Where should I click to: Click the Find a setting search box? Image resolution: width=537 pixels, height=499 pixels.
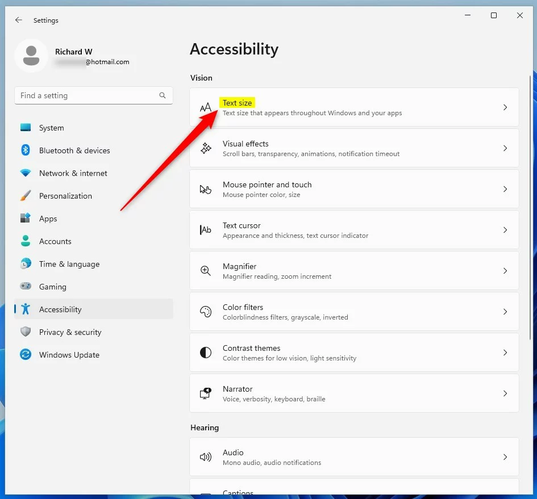tap(88, 95)
